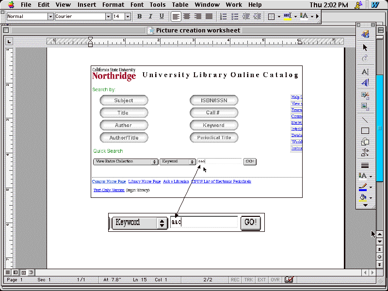
Task: Expand drawing toolbar Fill Color dropdown arrow
Action: tap(371, 198)
